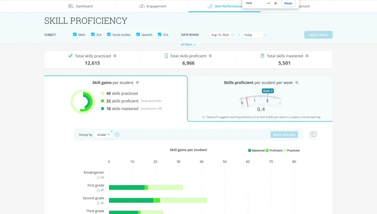Screen dimensions: 377x214
Task: Click the Total skills proficient bookmark icon
Action: [x=166, y=56]
